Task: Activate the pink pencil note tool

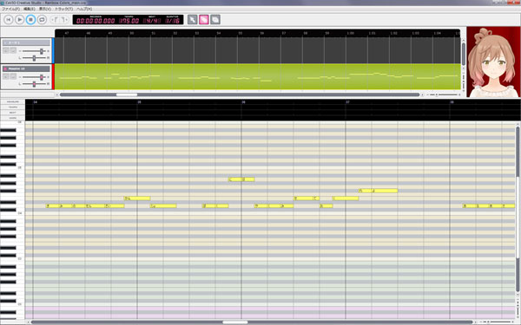Action: [x=204, y=20]
